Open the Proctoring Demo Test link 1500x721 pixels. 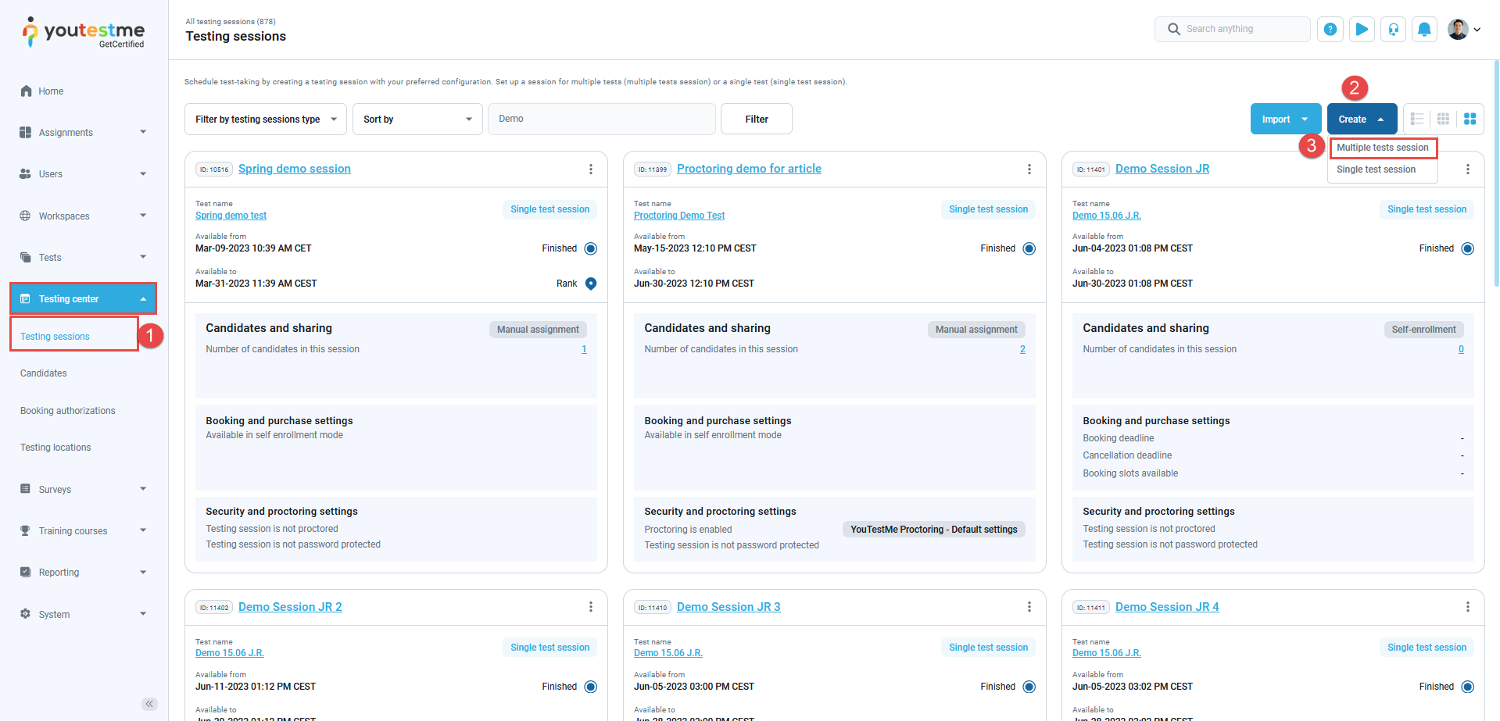678,216
